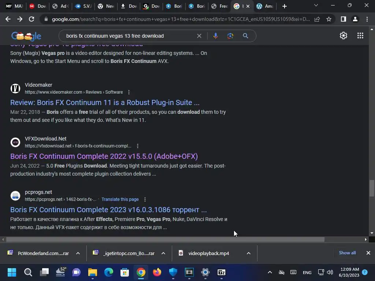Open Google apps grid
This screenshot has height=281, width=375.
pyautogui.click(x=360, y=35)
